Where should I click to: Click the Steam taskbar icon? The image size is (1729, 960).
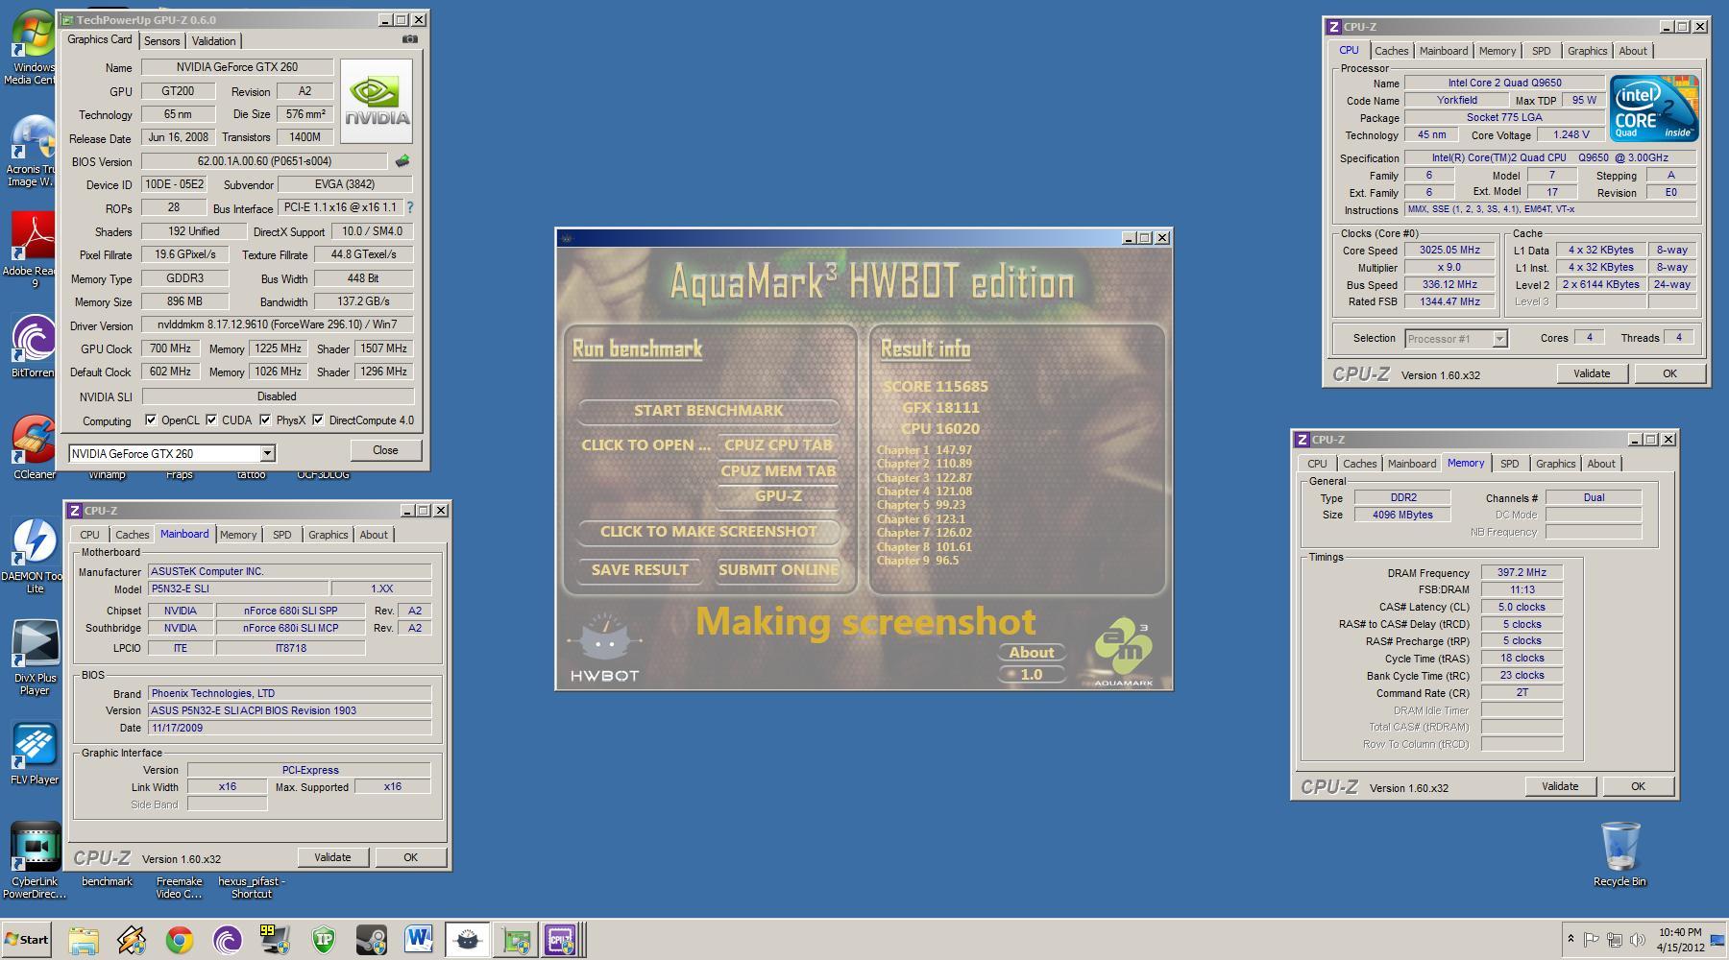point(372,940)
